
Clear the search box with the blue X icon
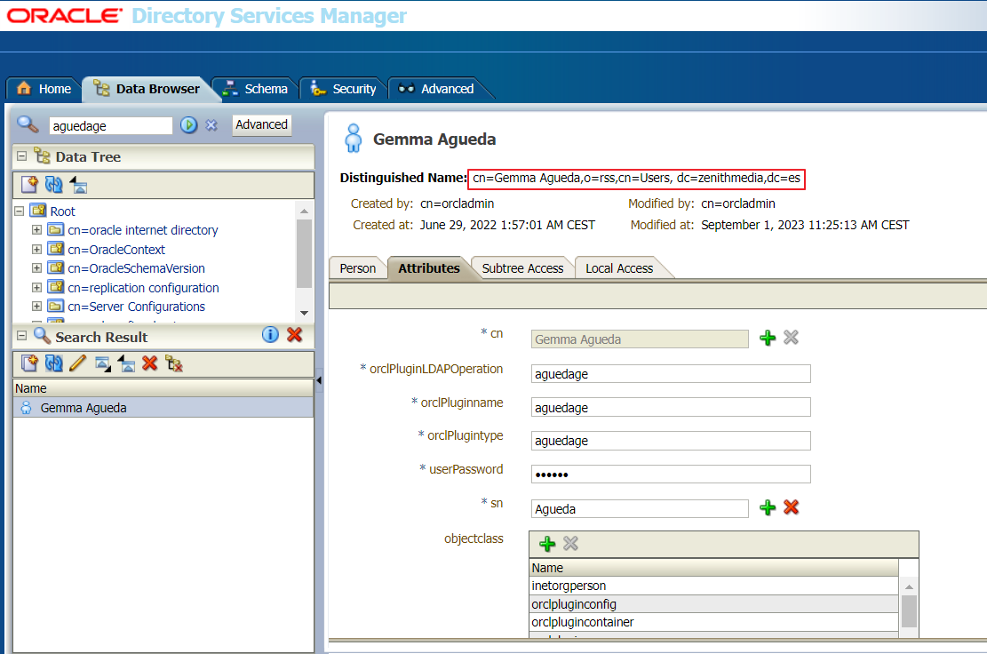(x=211, y=125)
